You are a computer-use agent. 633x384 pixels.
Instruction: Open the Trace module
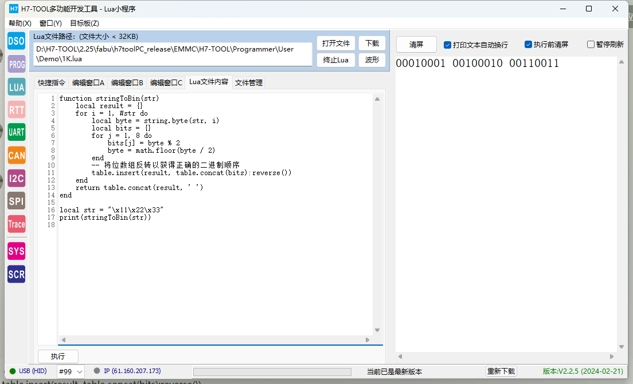(x=17, y=224)
